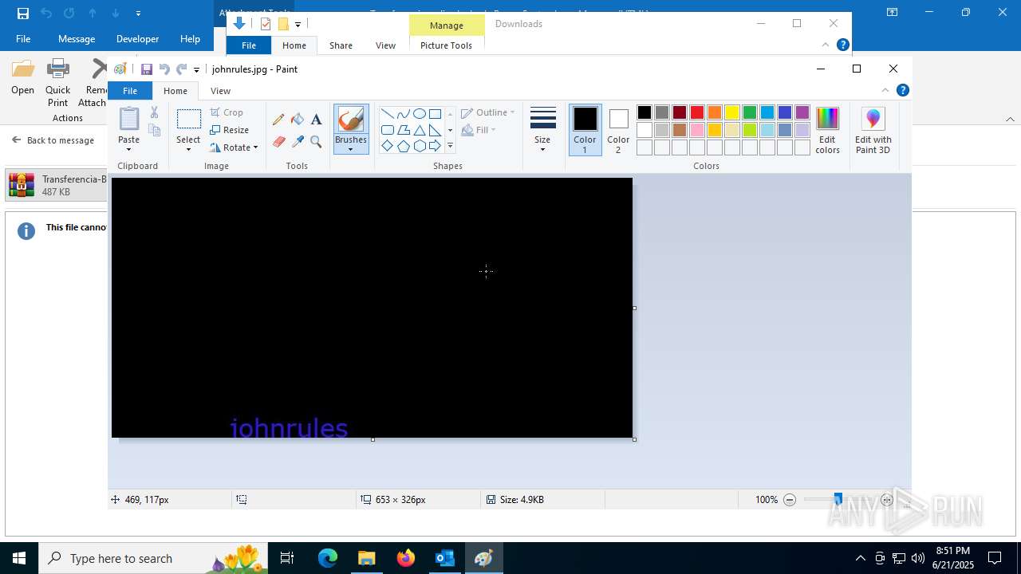Open Firefox from the taskbar
Viewport: 1021px width, 574px height.
tap(406, 558)
